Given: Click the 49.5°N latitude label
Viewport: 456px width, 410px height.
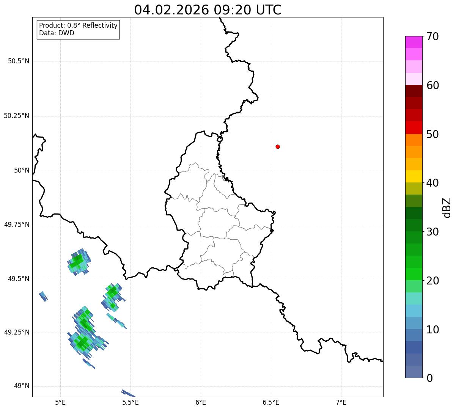Looking at the screenshot, I should click(19, 279).
